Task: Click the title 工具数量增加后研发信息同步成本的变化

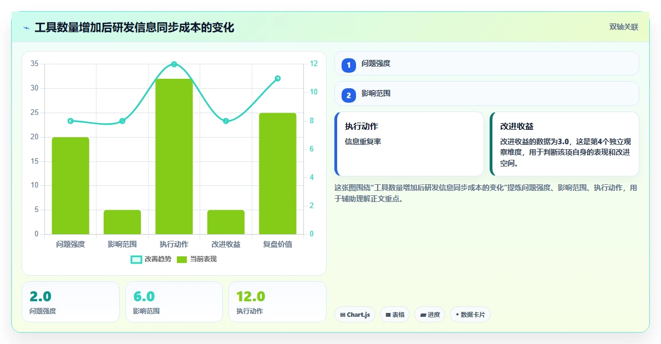Action: coord(134,28)
